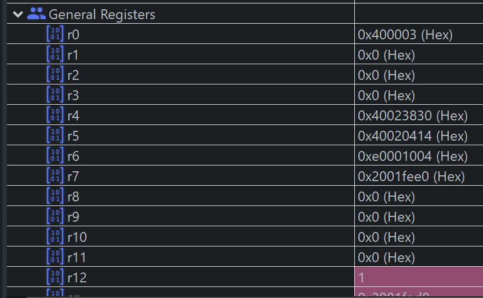This screenshot has width=483, height=298.
Task: Click the General Registers group icon
Action: (37, 14)
